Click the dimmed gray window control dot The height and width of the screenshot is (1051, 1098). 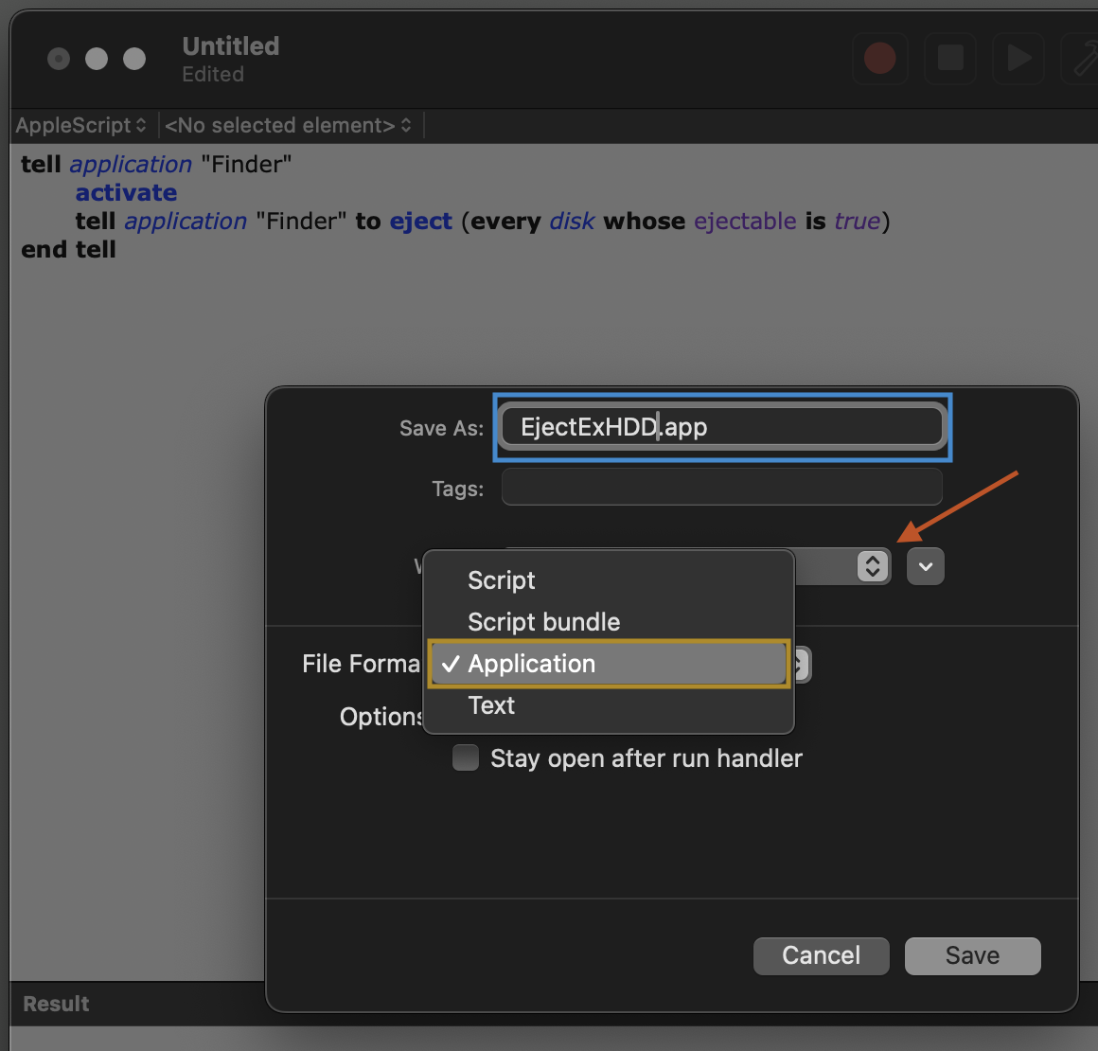point(58,59)
